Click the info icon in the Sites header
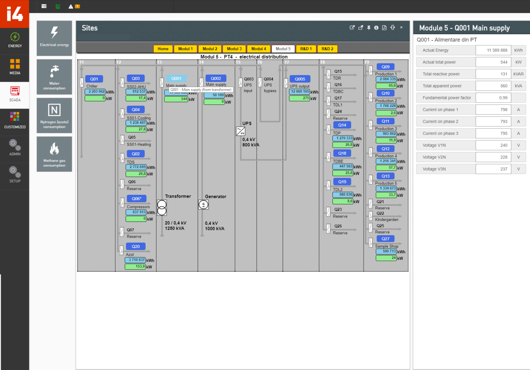 pyautogui.click(x=376, y=28)
